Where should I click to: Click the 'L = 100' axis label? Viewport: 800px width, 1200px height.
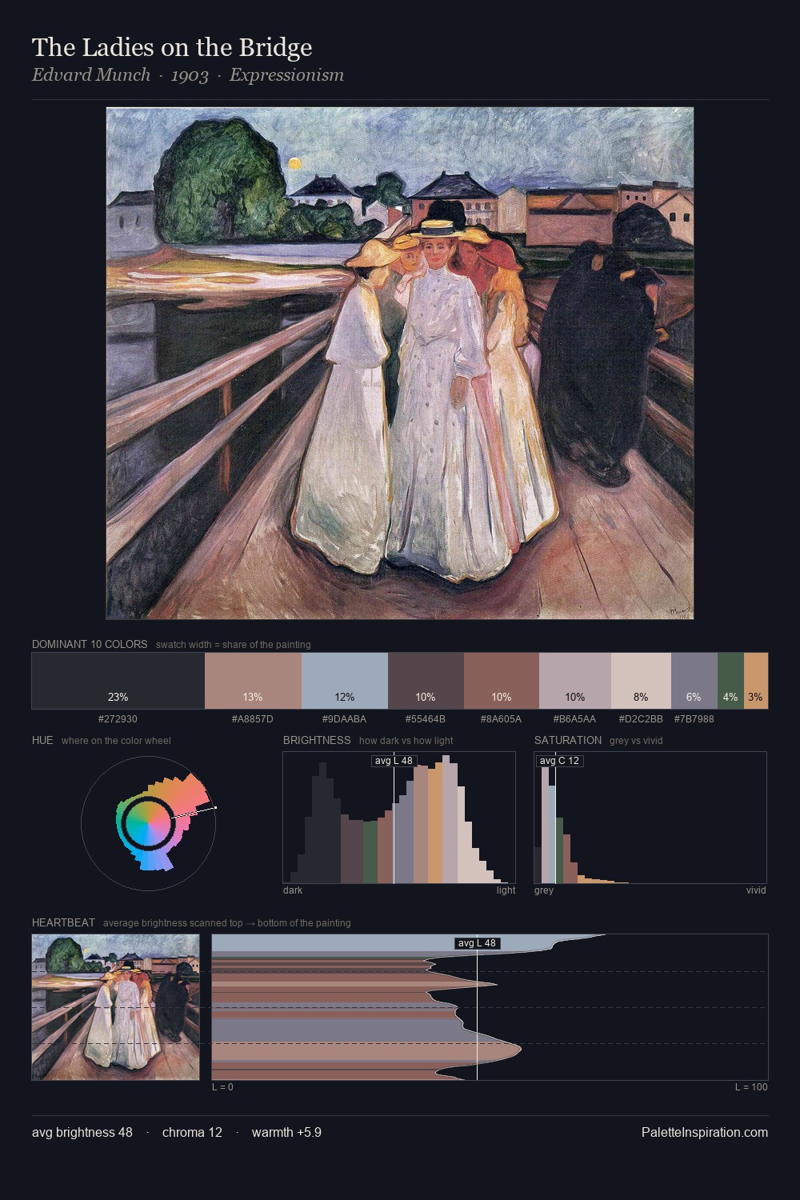(751, 1087)
